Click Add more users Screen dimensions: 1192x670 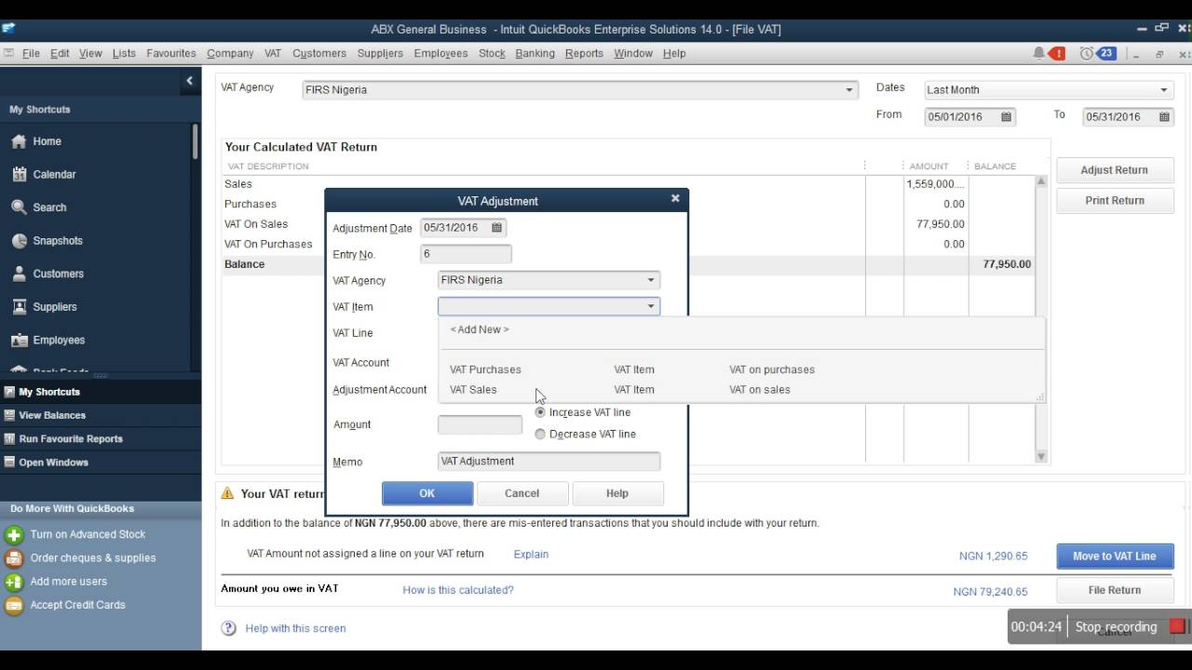click(68, 582)
